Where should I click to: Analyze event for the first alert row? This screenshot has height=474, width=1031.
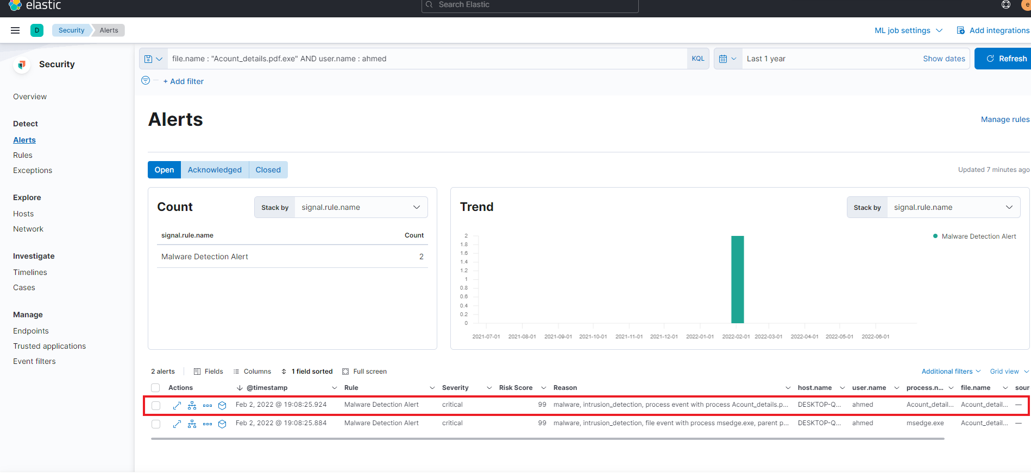click(192, 405)
